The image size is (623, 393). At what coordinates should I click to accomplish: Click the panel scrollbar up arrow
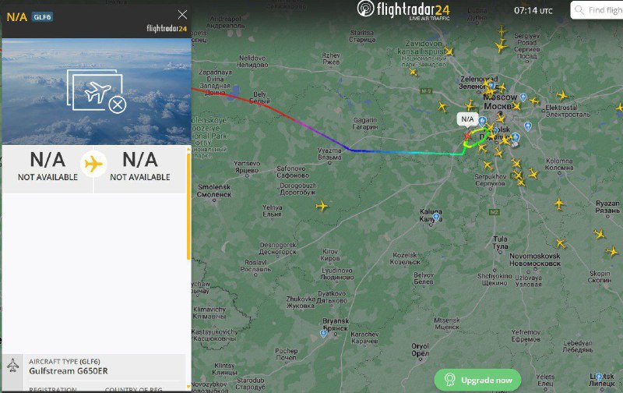point(188,150)
